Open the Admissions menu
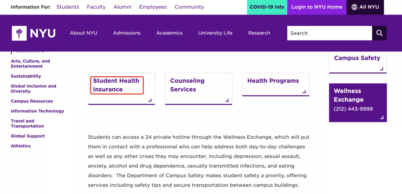This screenshot has height=194, width=402. (127, 33)
